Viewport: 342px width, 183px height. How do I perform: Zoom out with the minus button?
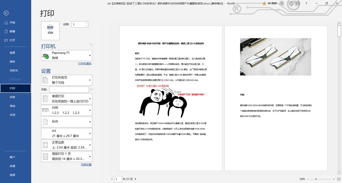(x=308, y=179)
